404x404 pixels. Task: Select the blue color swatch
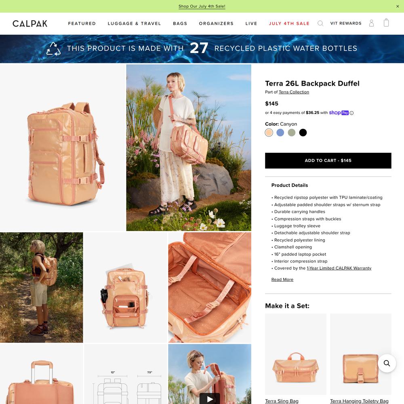(x=280, y=133)
